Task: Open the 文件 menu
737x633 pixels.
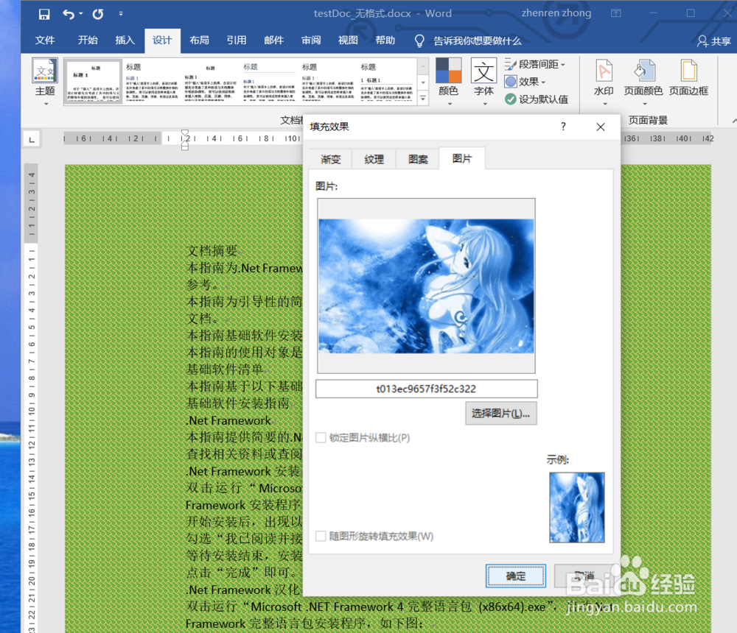Action: [x=45, y=40]
